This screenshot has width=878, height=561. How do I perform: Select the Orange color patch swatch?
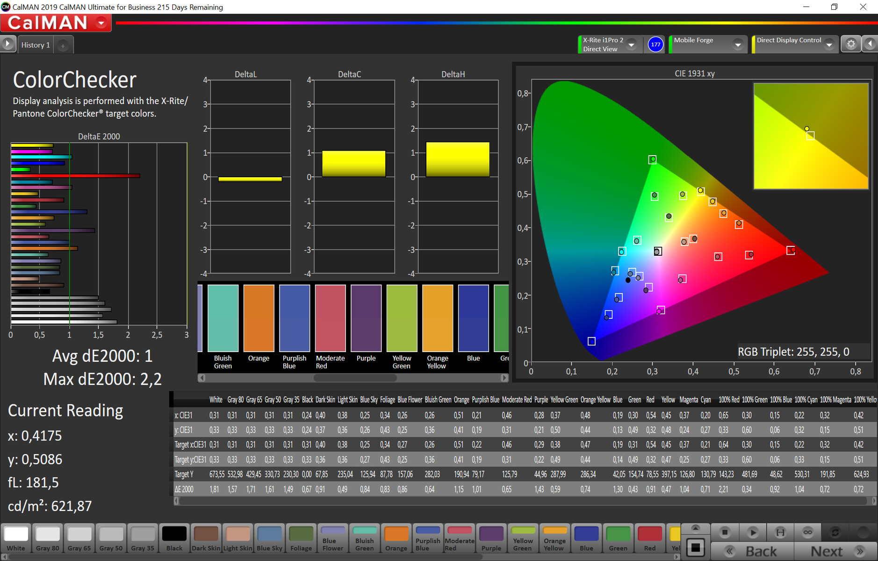[396, 539]
